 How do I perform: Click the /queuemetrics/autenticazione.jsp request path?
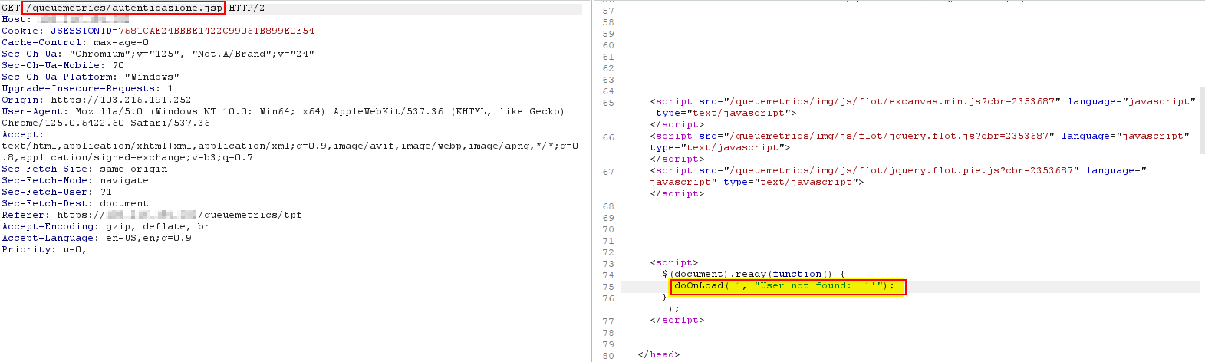(123, 8)
